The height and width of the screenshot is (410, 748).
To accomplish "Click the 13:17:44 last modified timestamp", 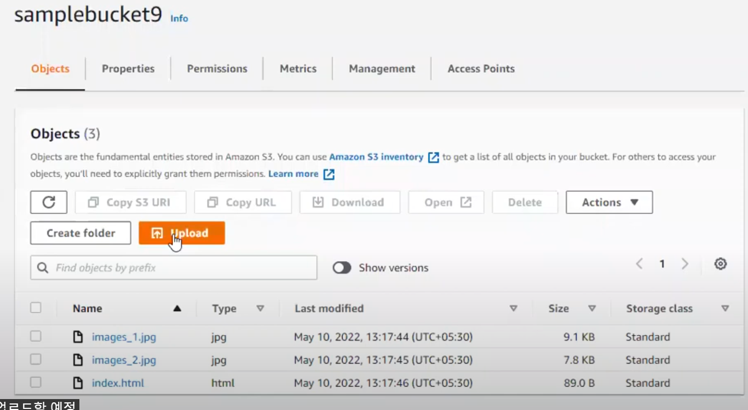I will pos(383,337).
